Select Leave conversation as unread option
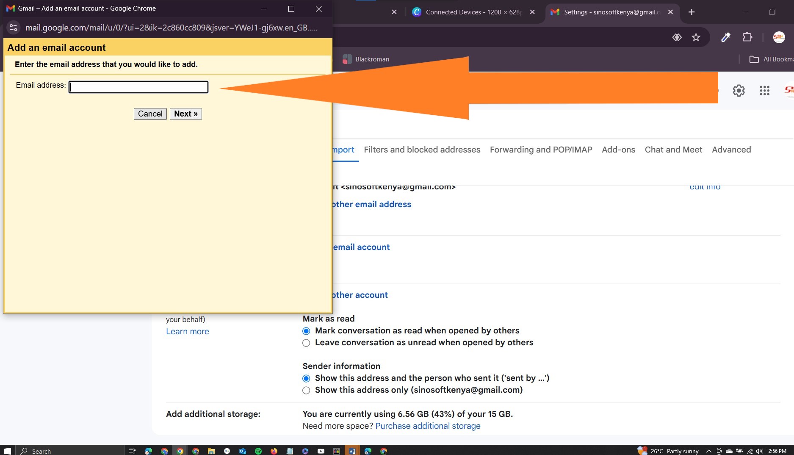Viewport: 794px width, 455px height. (x=306, y=343)
